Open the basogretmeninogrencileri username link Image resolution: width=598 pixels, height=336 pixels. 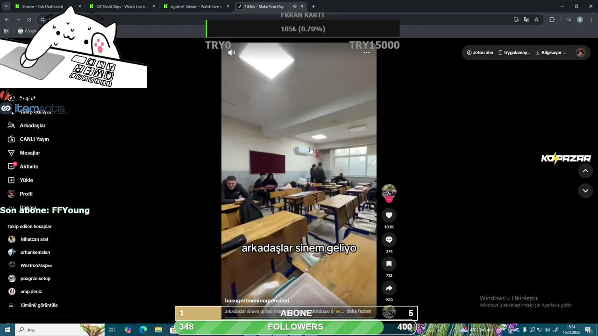[x=257, y=301]
